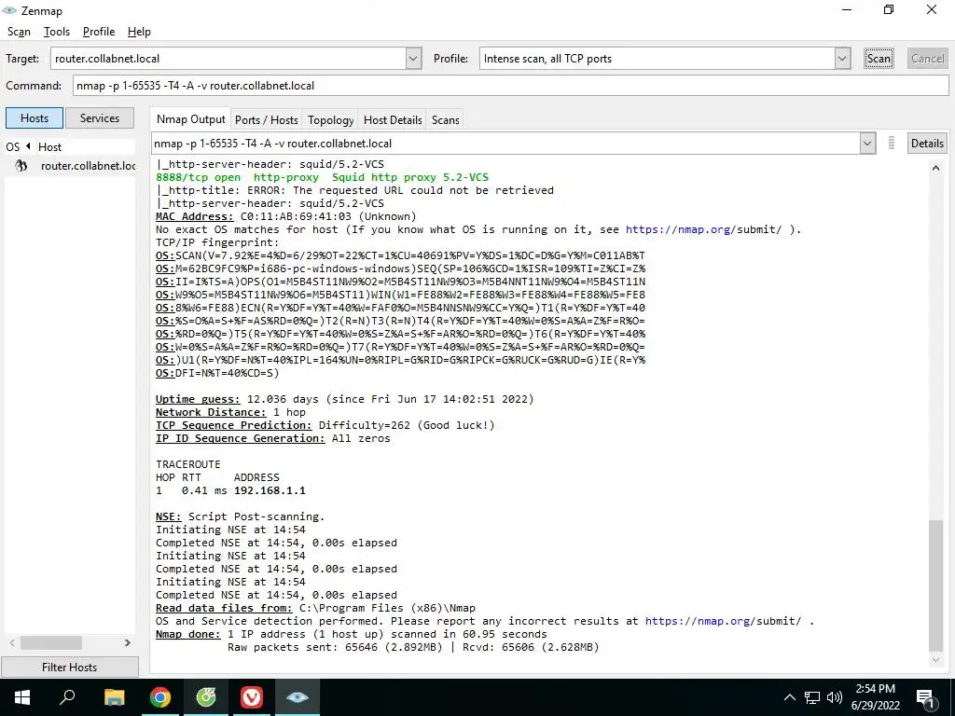Screen dimensions: 955x716
Task: Open the green app in taskbar
Action: [x=205, y=697]
